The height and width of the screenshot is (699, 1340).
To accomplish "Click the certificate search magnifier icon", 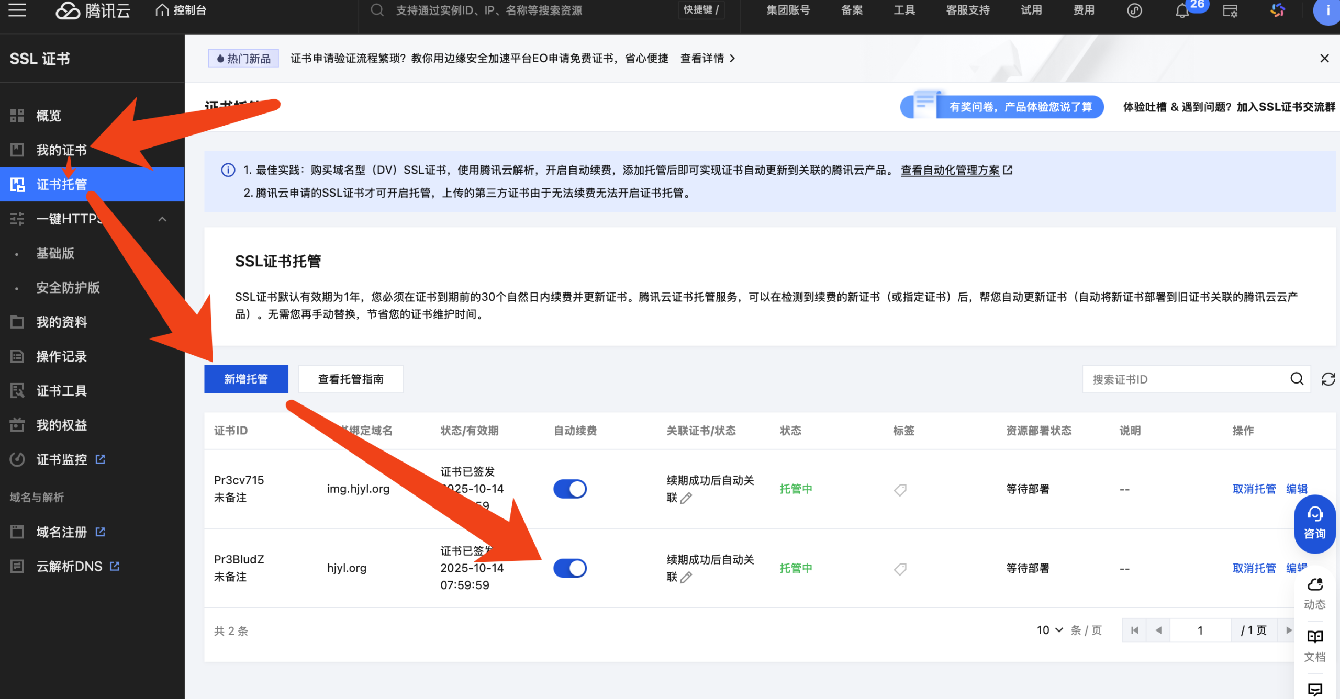I will (1297, 379).
